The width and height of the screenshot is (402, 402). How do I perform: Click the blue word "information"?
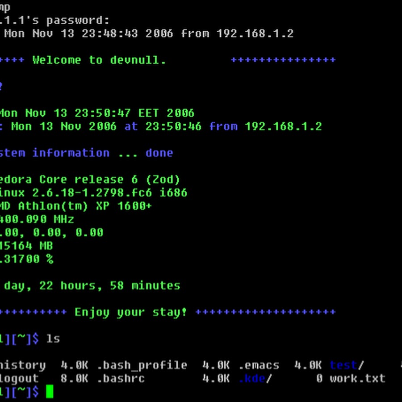pos(71,153)
